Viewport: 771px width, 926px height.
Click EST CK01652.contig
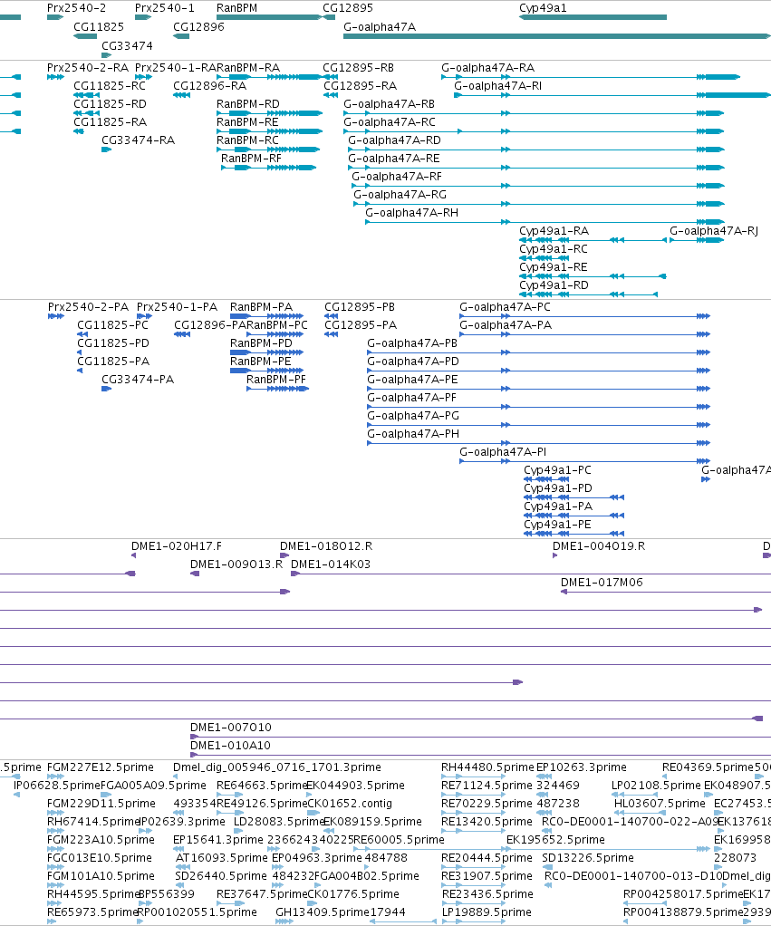pyautogui.click(x=350, y=804)
